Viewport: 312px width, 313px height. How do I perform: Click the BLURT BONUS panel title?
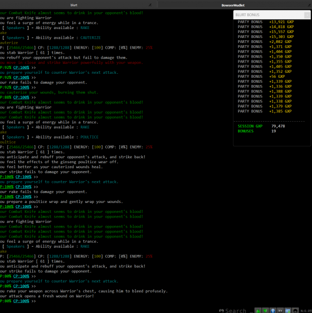tap(248, 15)
